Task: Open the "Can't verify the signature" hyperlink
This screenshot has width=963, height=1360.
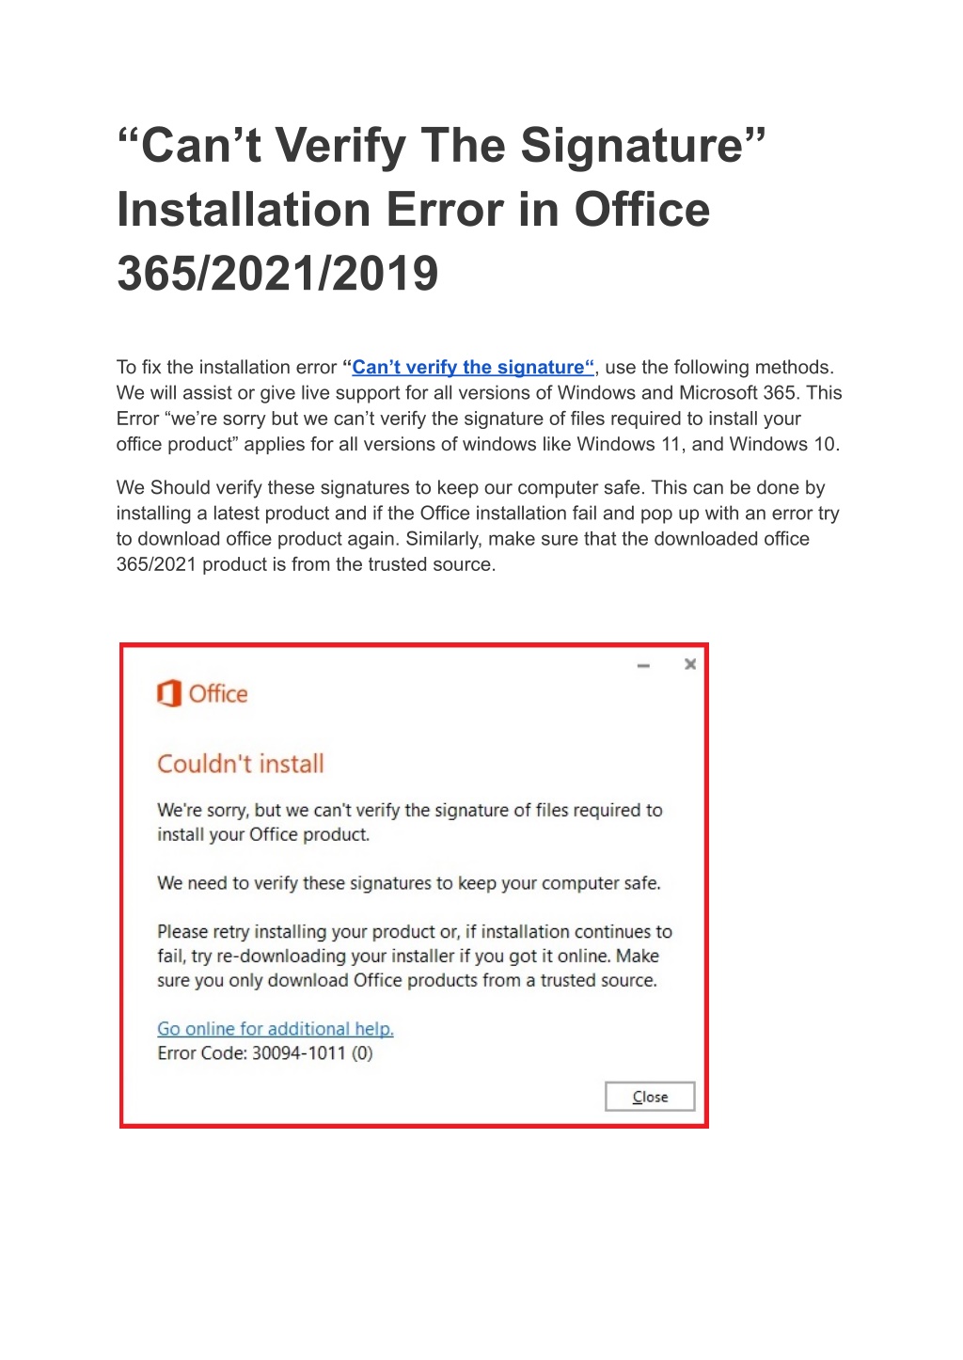Action: [473, 367]
